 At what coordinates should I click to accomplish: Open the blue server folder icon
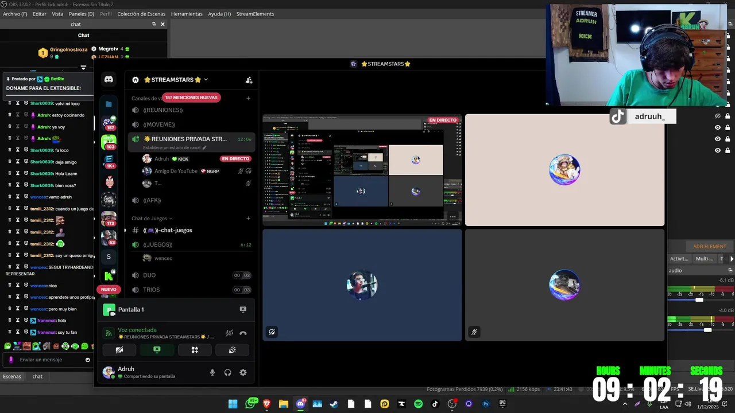[109, 104]
